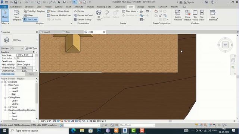Open Massing & Site tab
This screenshot has height=134, width=239.
pyautogui.click(x=104, y=7)
